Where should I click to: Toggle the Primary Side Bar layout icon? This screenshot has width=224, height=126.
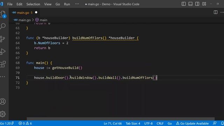pos(183,4)
